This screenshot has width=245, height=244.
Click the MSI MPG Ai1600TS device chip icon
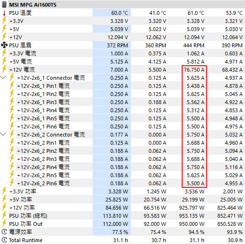coord(4,5)
